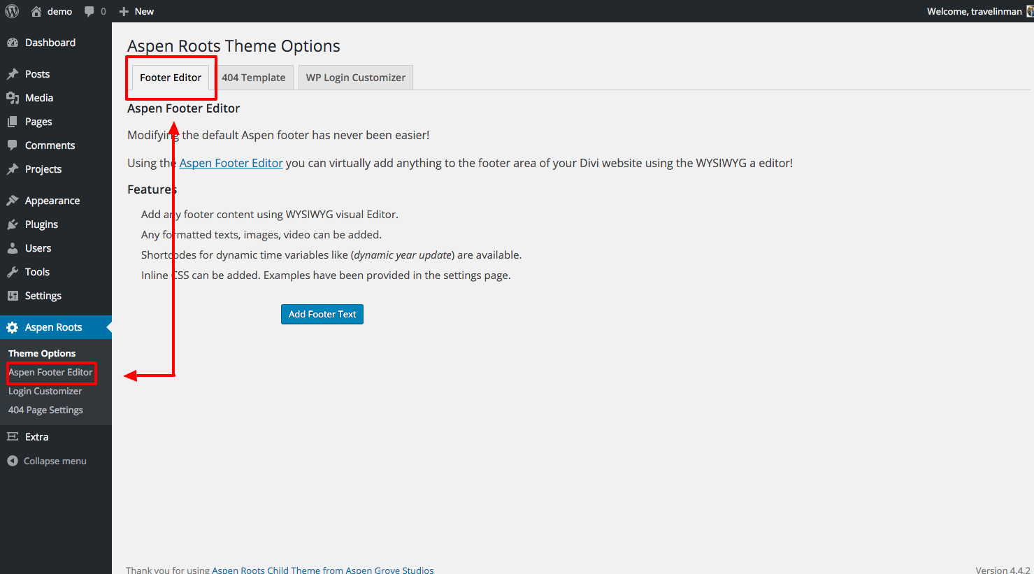The image size is (1034, 574).
Task: Click the Plugins plug icon
Action: click(x=13, y=224)
